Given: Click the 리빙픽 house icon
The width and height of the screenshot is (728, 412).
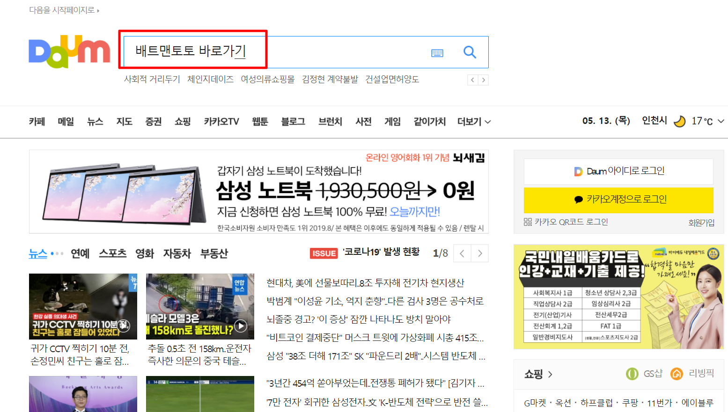Looking at the screenshot, I should [677, 374].
